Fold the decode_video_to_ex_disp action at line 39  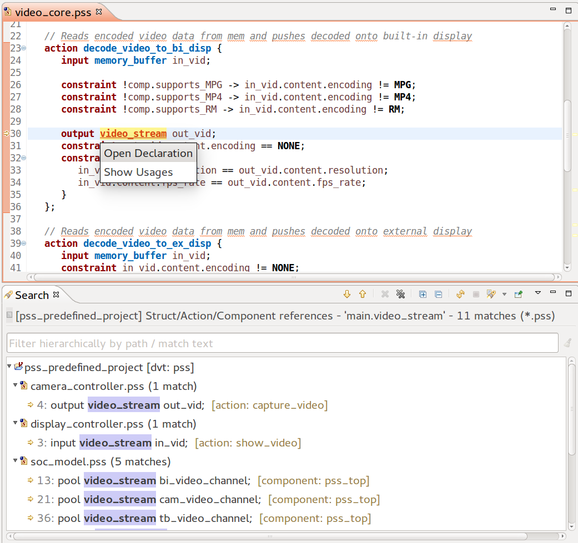[24, 243]
